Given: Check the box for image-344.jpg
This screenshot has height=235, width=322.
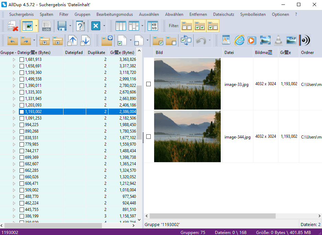Looking at the screenshot, I should pyautogui.click(x=149, y=136).
